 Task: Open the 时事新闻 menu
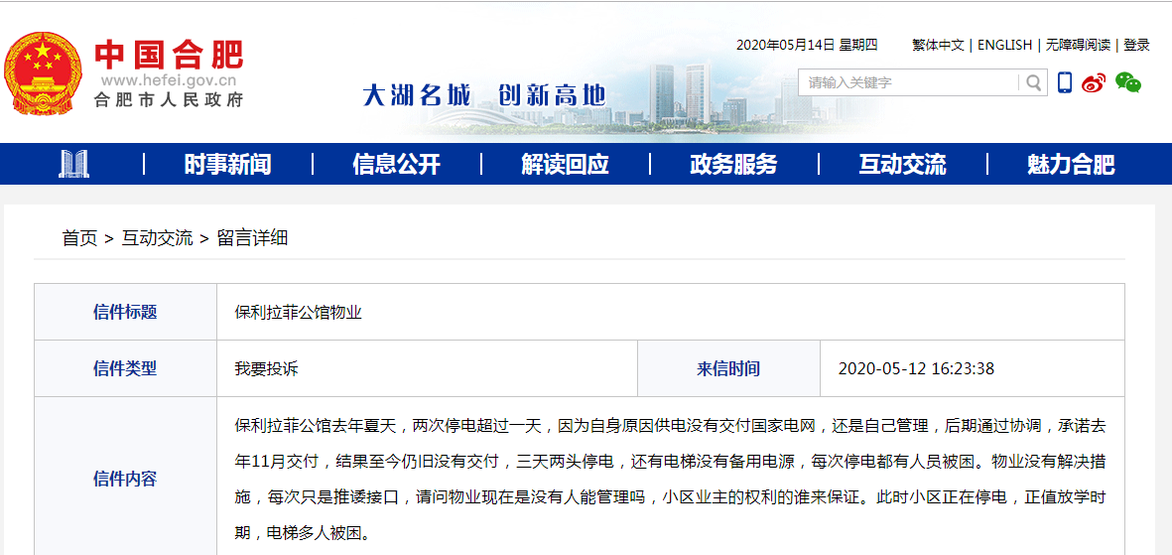click(x=228, y=164)
